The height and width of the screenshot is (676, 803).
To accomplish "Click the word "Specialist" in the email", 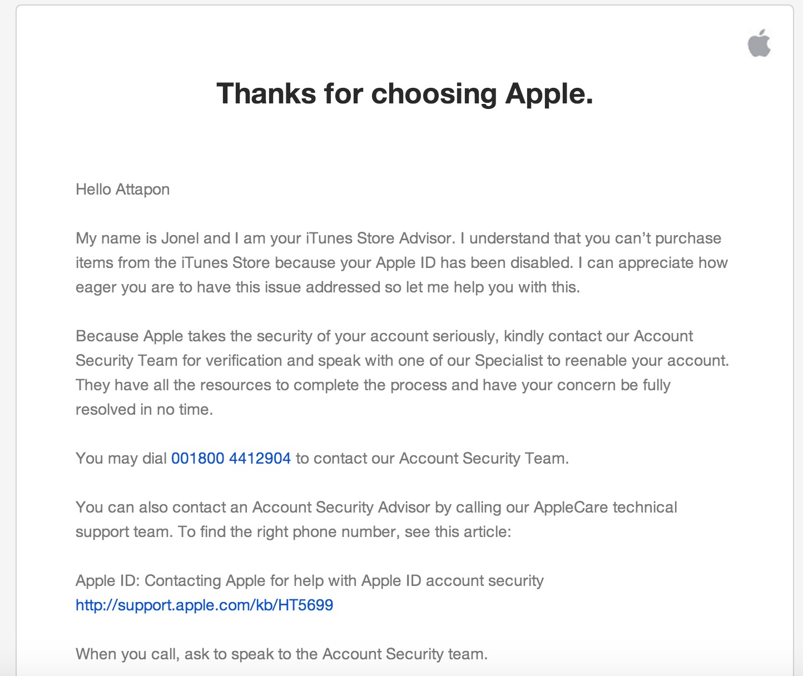I will pyautogui.click(x=508, y=361).
